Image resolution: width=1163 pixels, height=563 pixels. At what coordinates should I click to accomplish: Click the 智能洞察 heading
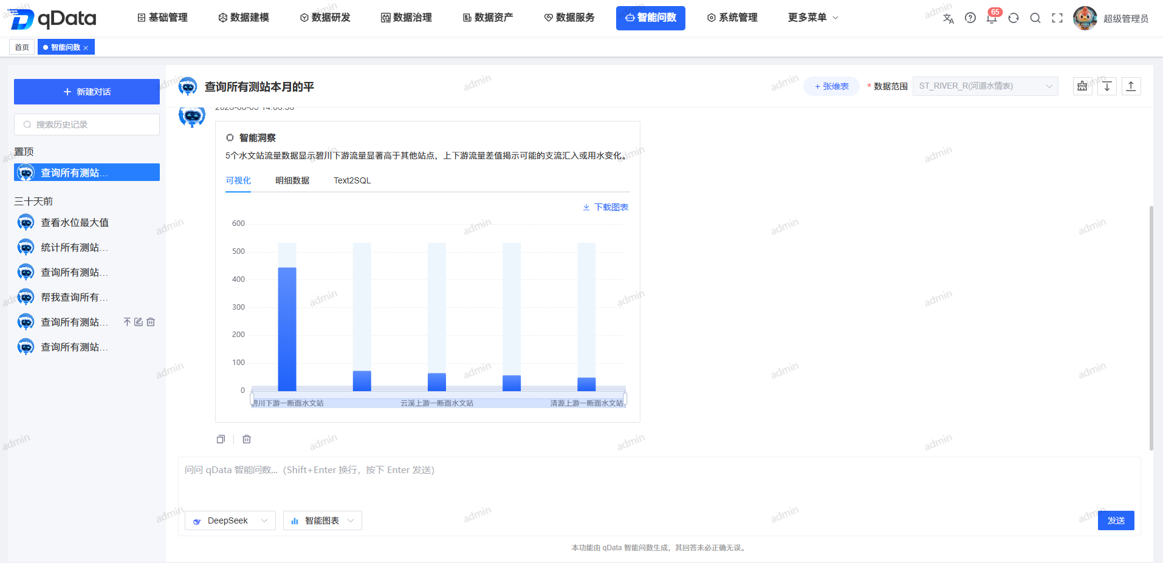pyautogui.click(x=257, y=138)
